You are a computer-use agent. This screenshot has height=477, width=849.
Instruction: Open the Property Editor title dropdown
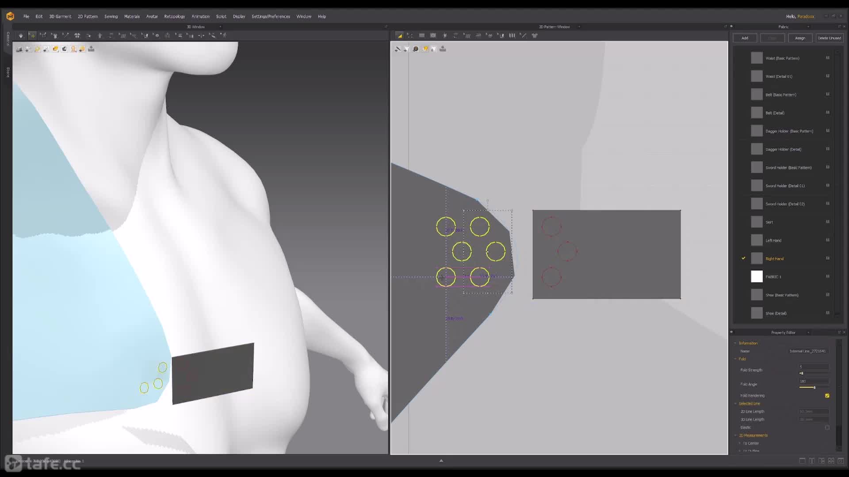tap(808, 333)
